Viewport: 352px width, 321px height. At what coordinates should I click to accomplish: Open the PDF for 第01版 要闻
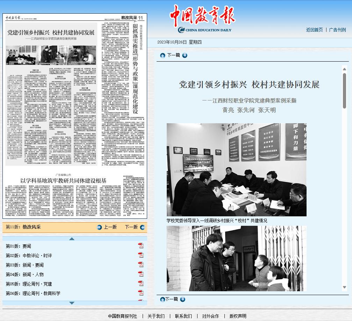pos(141,246)
